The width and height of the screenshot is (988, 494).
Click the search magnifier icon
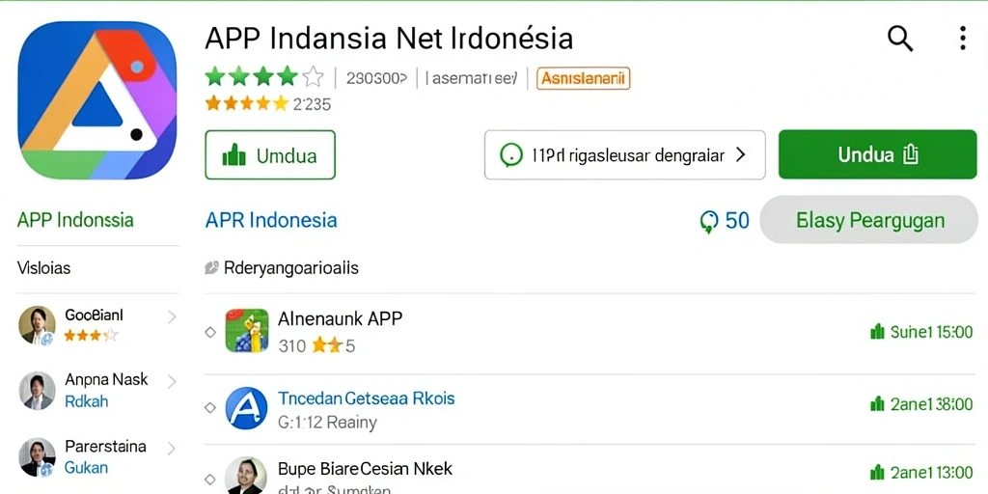point(900,39)
